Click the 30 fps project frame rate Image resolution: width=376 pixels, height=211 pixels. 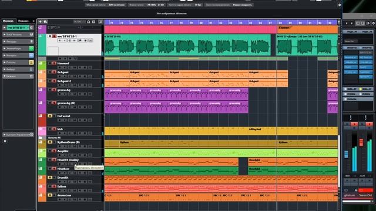(198, 5)
